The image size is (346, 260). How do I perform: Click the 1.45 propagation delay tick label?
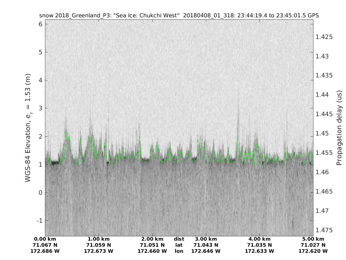[322, 133]
